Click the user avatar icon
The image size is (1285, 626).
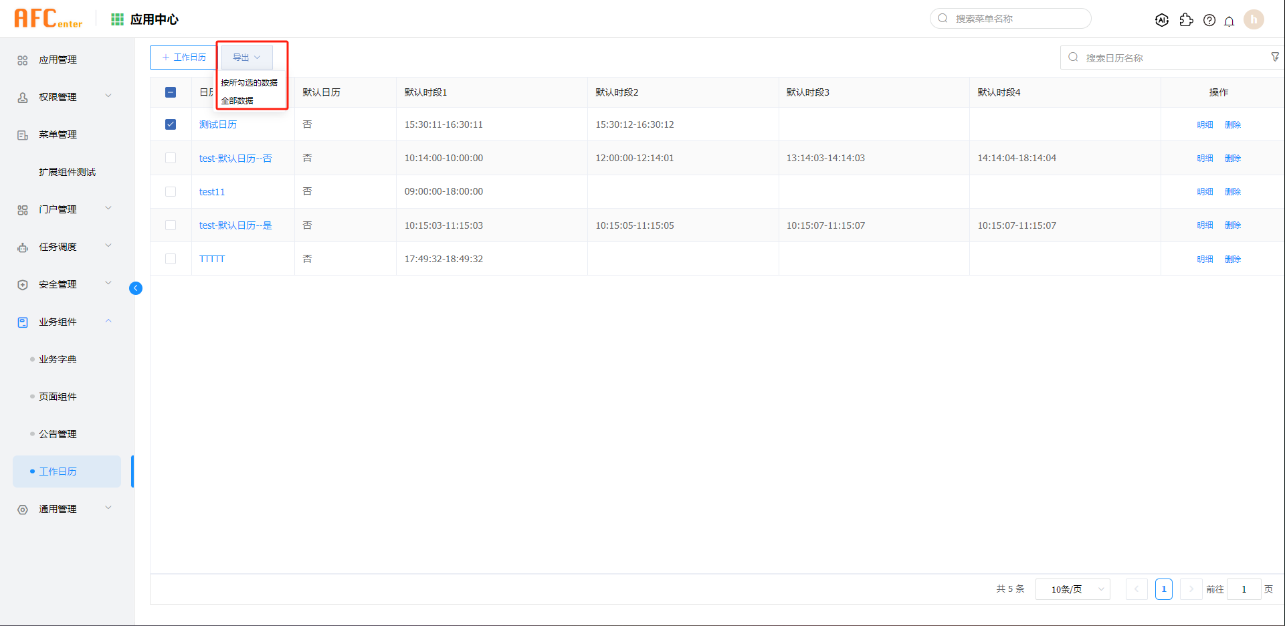point(1254,19)
